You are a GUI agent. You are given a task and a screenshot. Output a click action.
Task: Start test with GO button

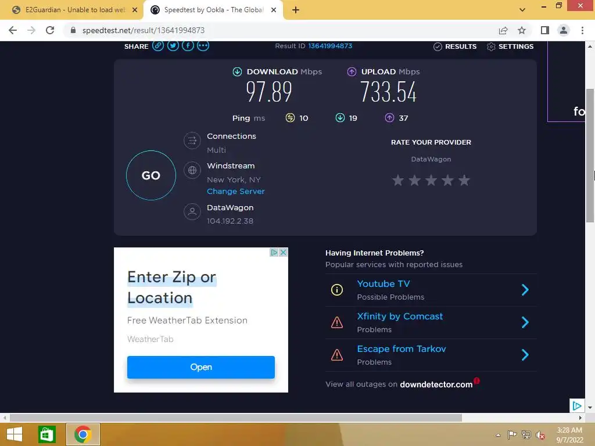point(151,175)
